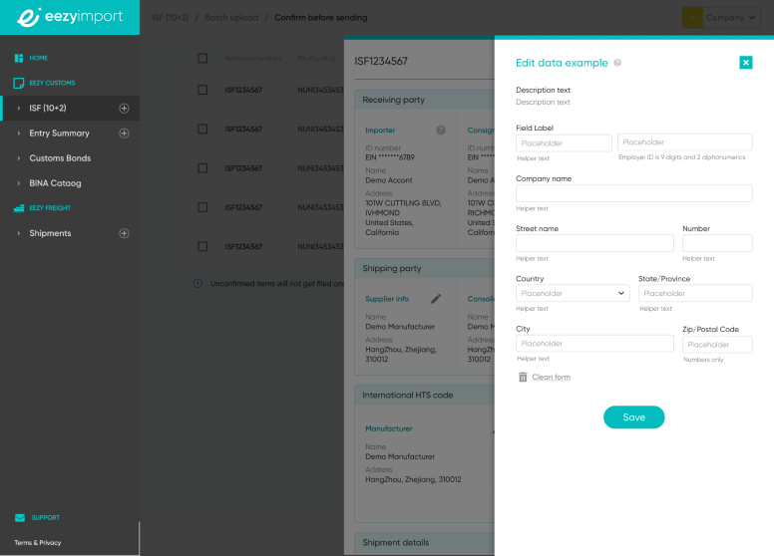Click the Receiving party section header
Screen dimensions: 774x556
coord(425,100)
